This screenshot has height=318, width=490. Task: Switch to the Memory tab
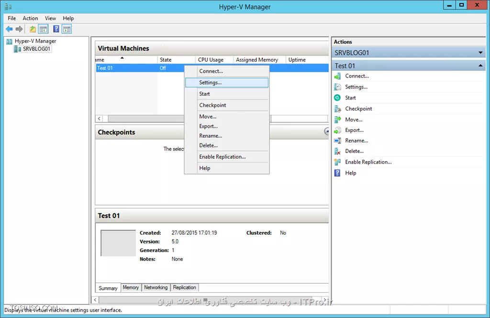coord(131,287)
